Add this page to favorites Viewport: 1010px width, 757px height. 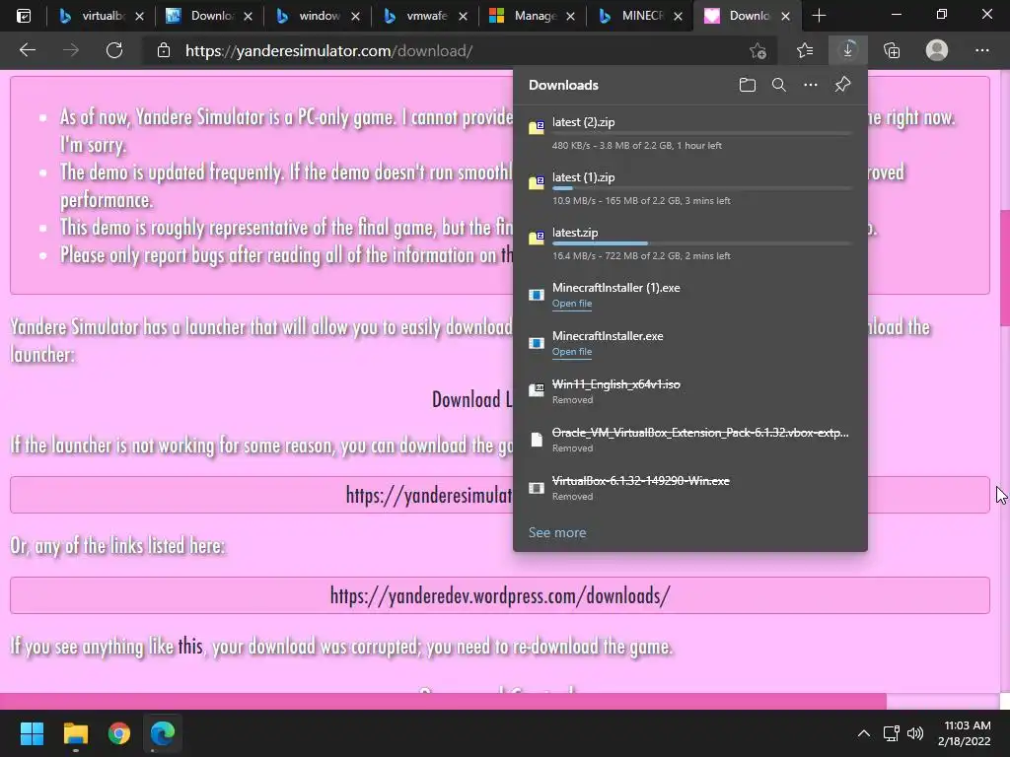[758, 50]
